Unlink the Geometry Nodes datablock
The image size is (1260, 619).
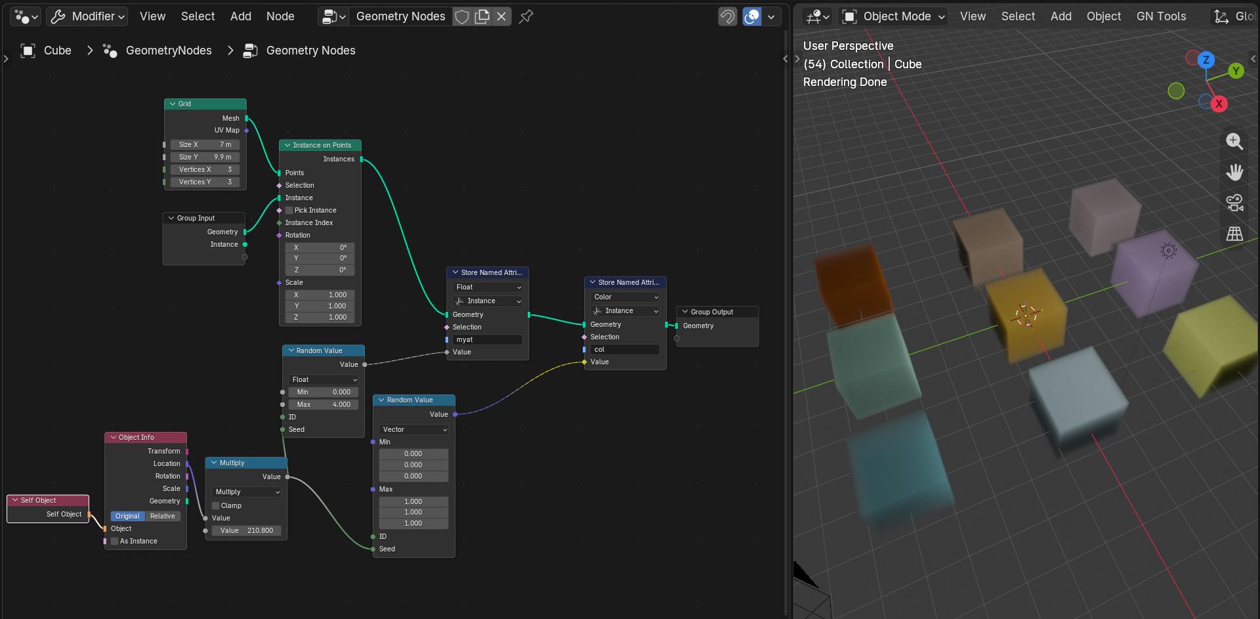tap(501, 16)
